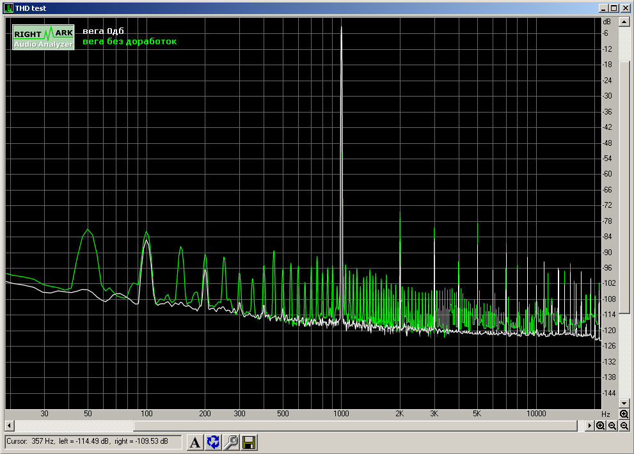
Task: Zoom out on the frequency axis
Action: [x=612, y=426]
